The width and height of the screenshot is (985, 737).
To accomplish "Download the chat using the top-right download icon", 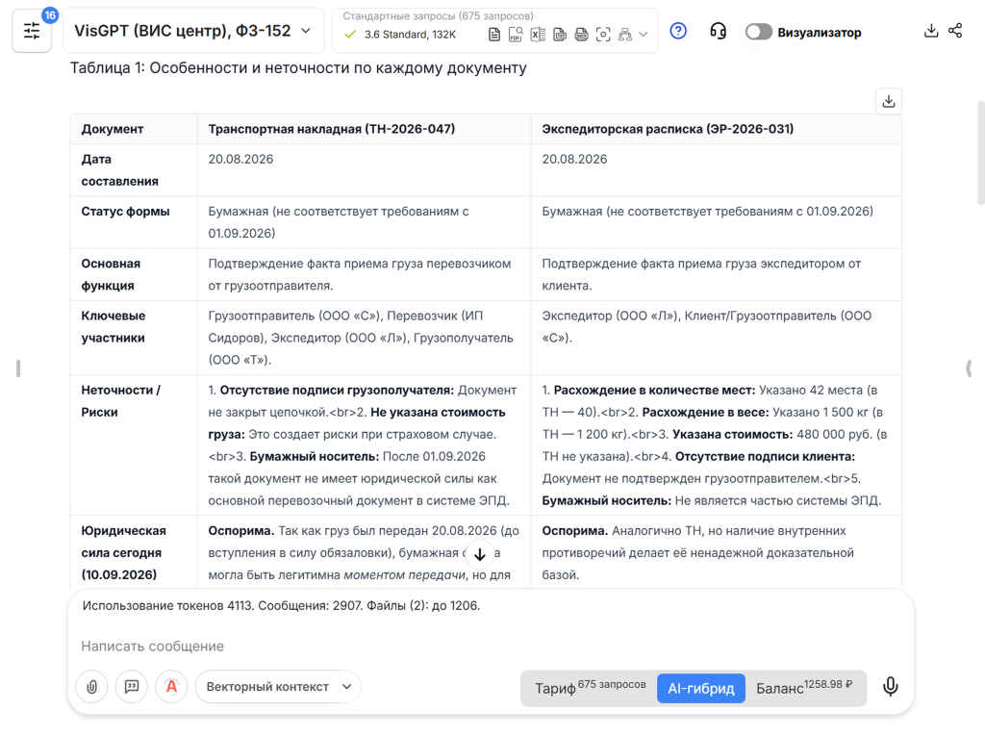I will point(931,31).
